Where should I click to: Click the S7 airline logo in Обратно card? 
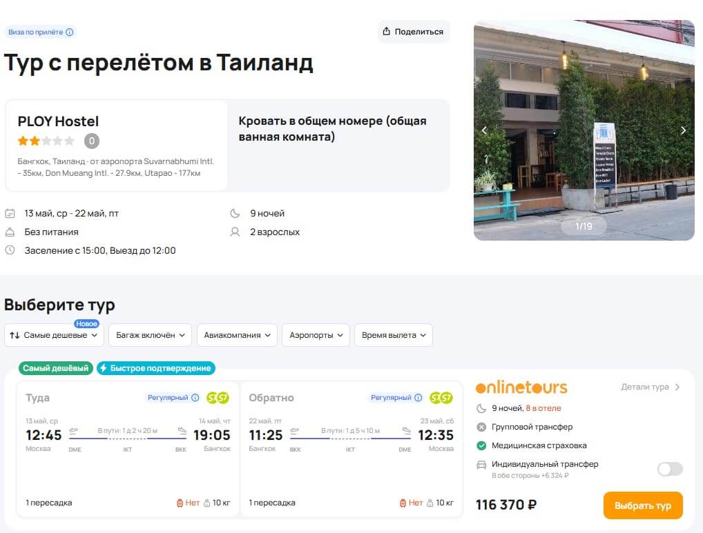[441, 397]
